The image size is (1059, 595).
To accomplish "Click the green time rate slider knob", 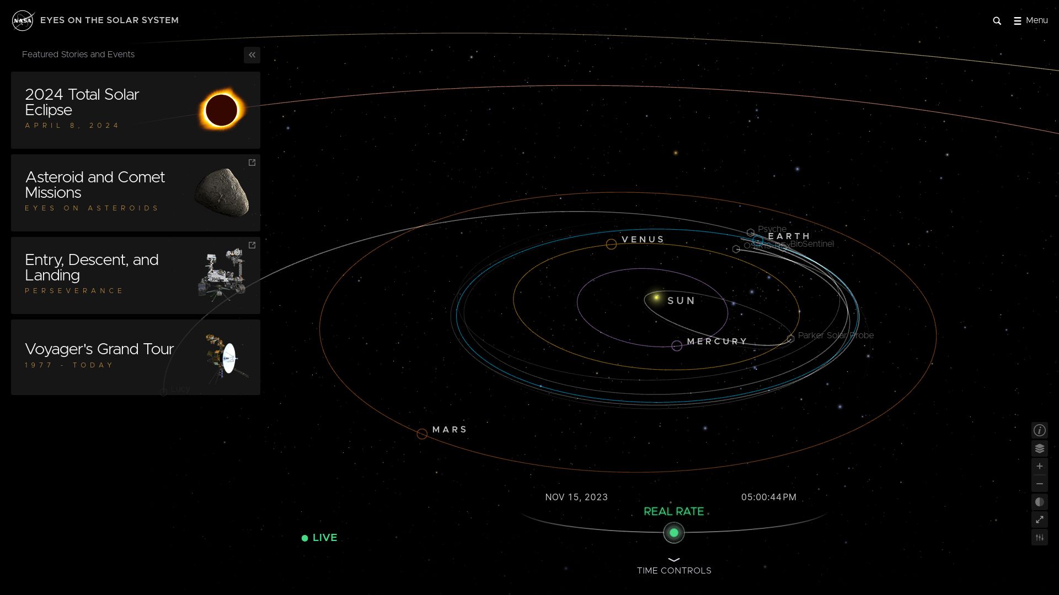I will point(673,533).
